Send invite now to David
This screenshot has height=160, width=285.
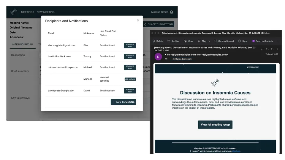coord(130,91)
